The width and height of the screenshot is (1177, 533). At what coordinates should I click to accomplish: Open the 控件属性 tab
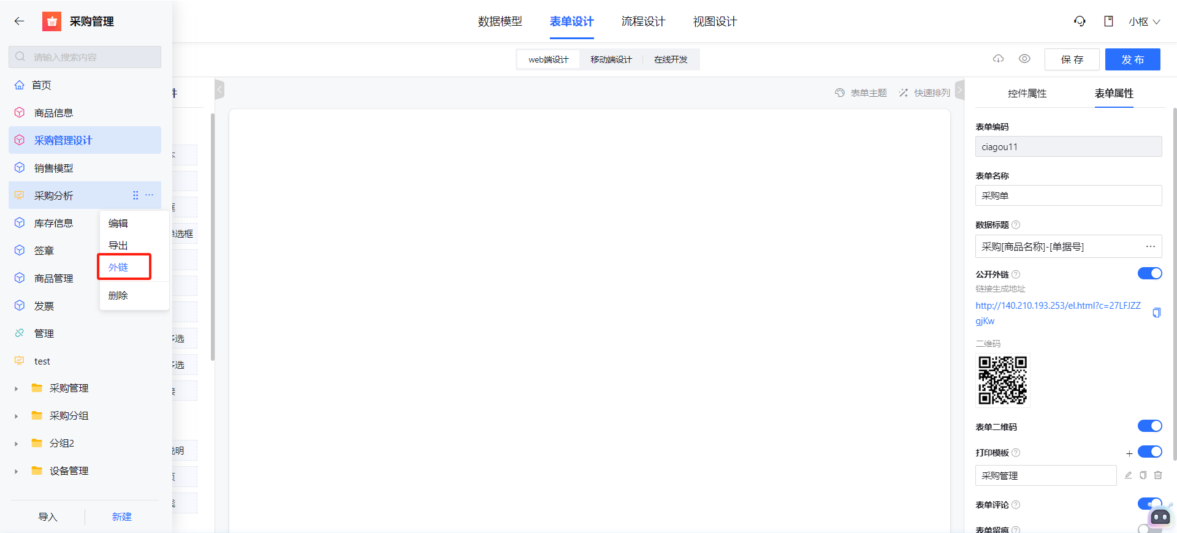click(x=1027, y=93)
